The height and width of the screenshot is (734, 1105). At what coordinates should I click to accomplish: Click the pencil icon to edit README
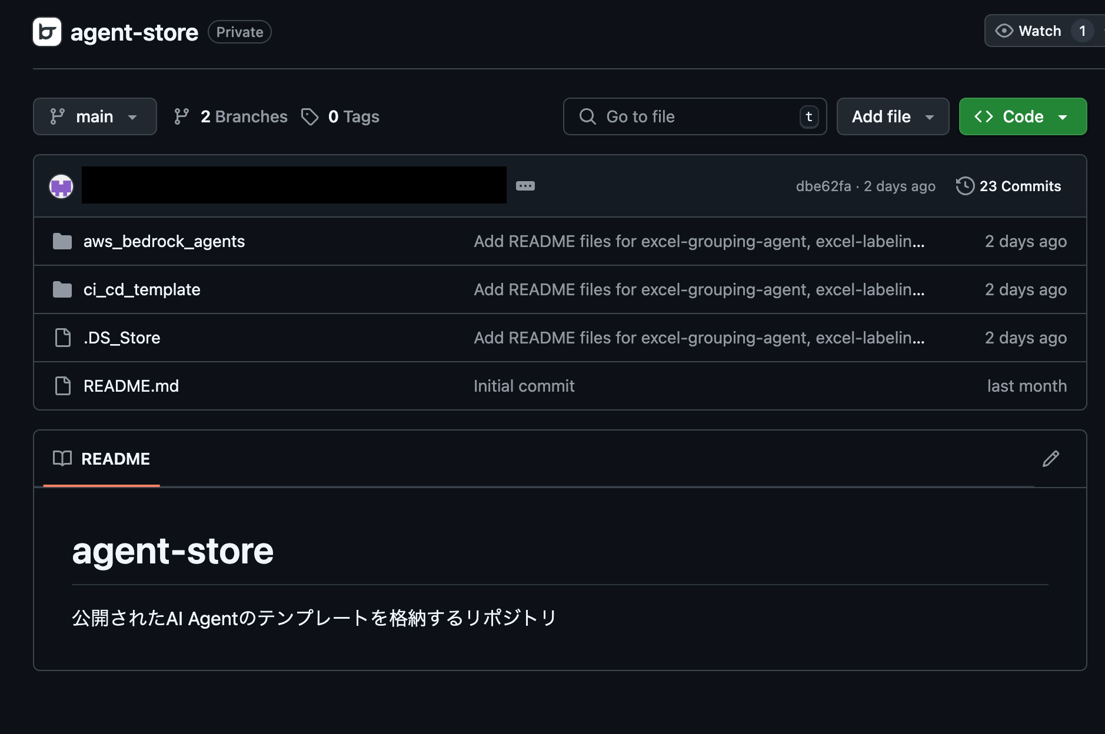coord(1050,459)
